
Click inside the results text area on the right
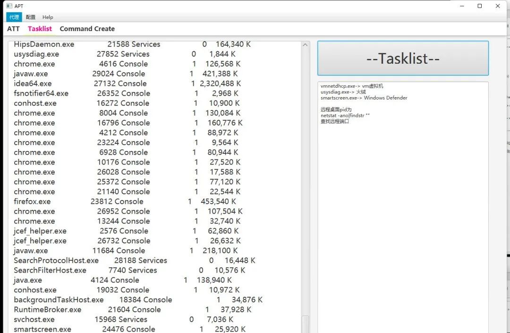point(403,208)
